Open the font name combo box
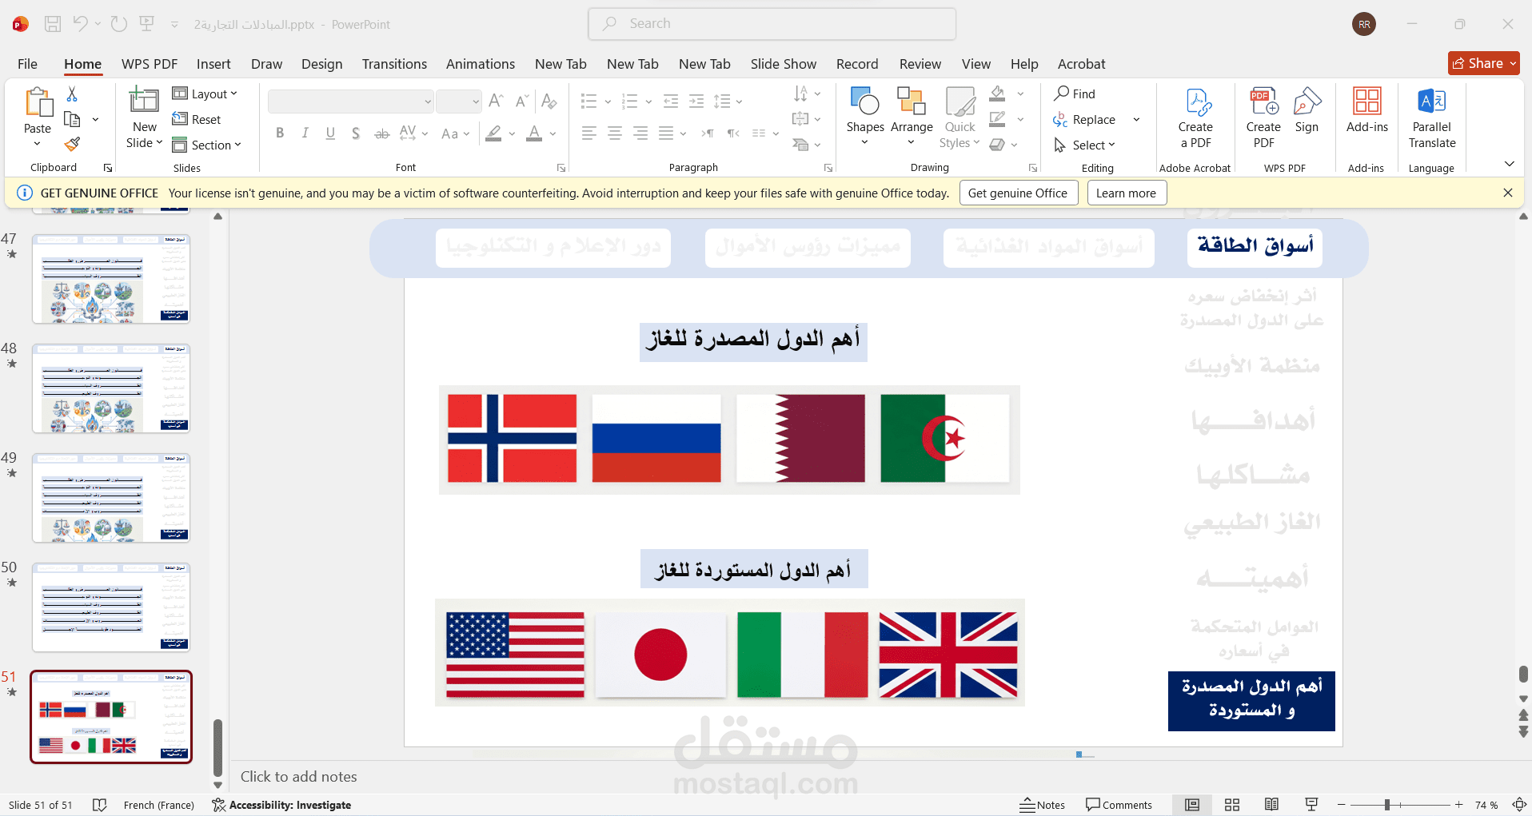The image size is (1532, 816). pyautogui.click(x=351, y=102)
